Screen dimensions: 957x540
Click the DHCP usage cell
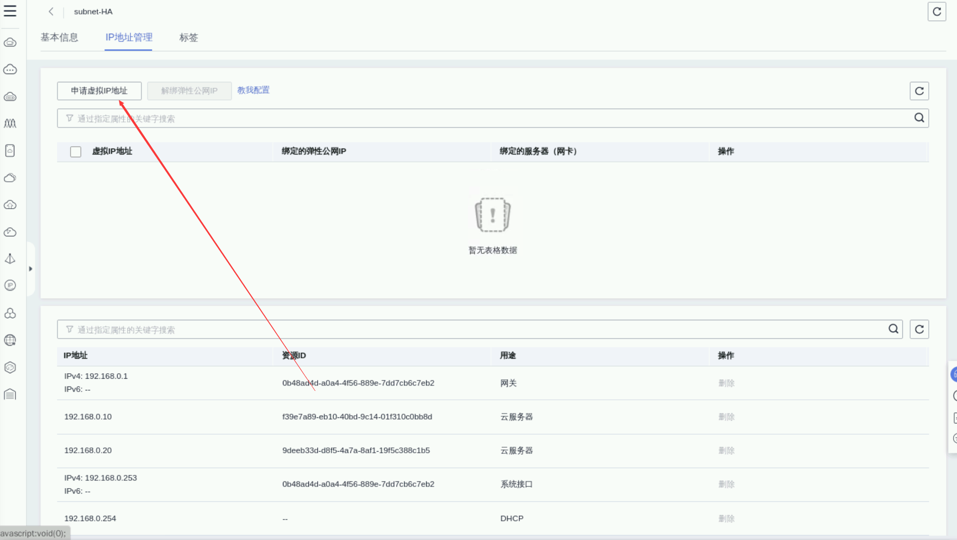[512, 518]
